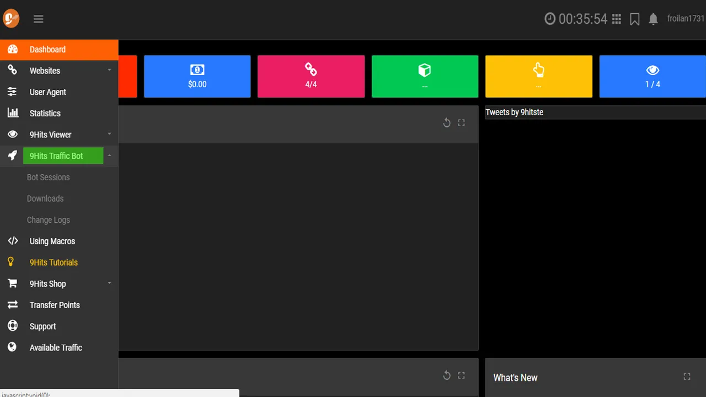Click the Available Traffic globe icon
The width and height of the screenshot is (706, 397).
[x=12, y=347]
